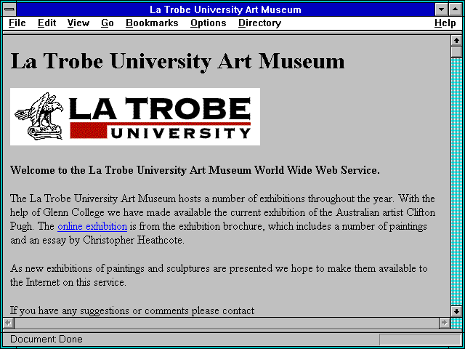
Task: Click the text 'Christopher Heathcote'
Action: click(x=134, y=241)
